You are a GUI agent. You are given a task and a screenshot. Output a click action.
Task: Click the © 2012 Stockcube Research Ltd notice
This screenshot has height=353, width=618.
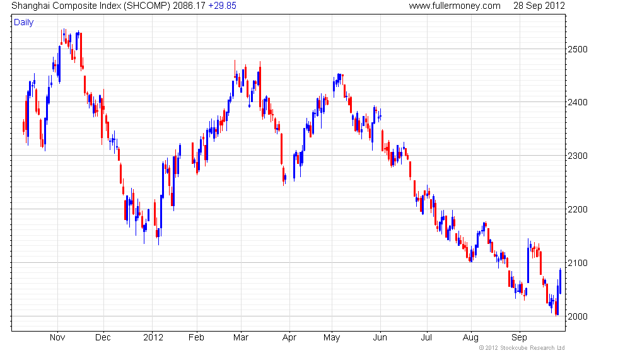pos(522,348)
